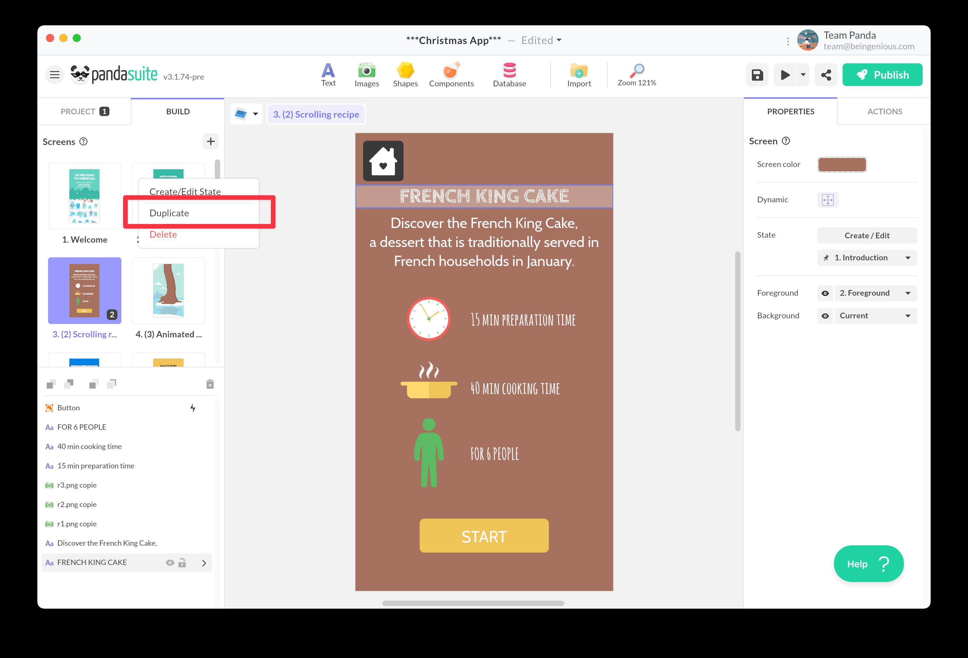Save the project
This screenshot has width=968, height=658.
[757, 74]
